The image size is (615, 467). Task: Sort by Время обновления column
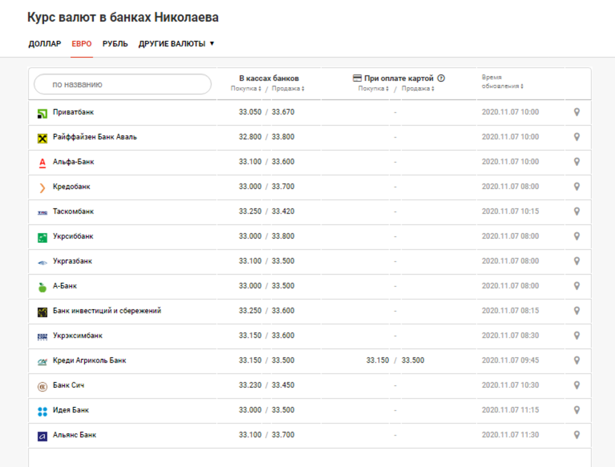(502, 82)
